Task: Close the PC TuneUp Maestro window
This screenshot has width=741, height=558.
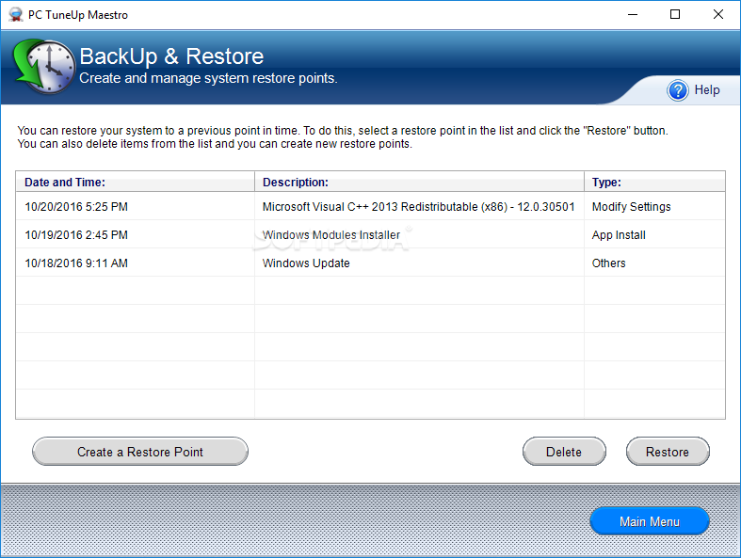Action: (x=717, y=15)
